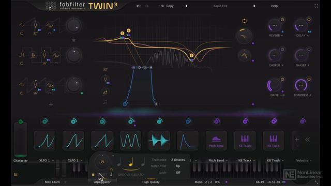
Task: Click the redo arrow icon
Action: (x=146, y=6)
